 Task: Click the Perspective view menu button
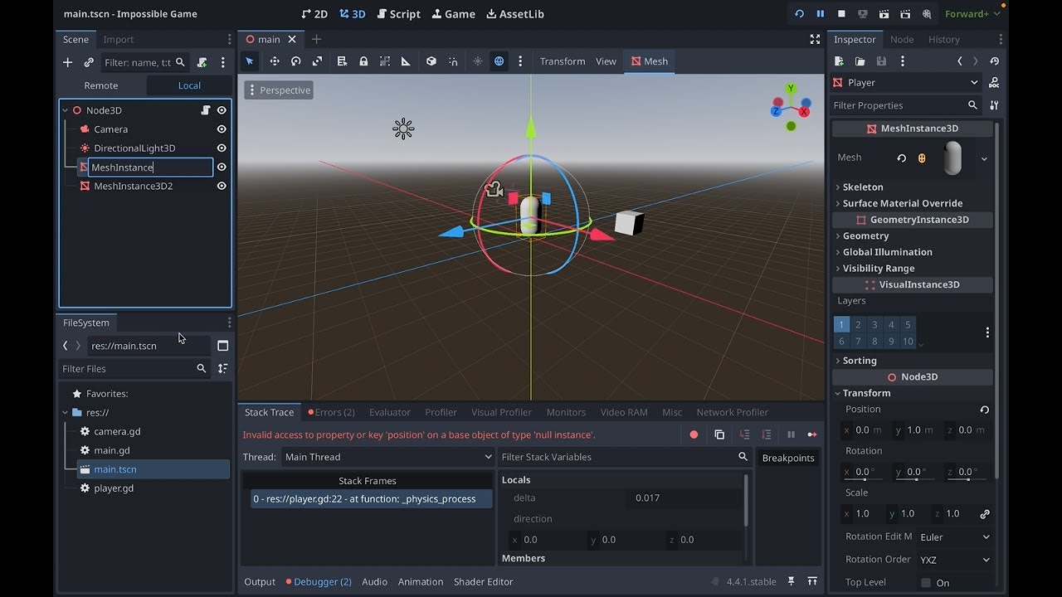pyautogui.click(x=279, y=90)
